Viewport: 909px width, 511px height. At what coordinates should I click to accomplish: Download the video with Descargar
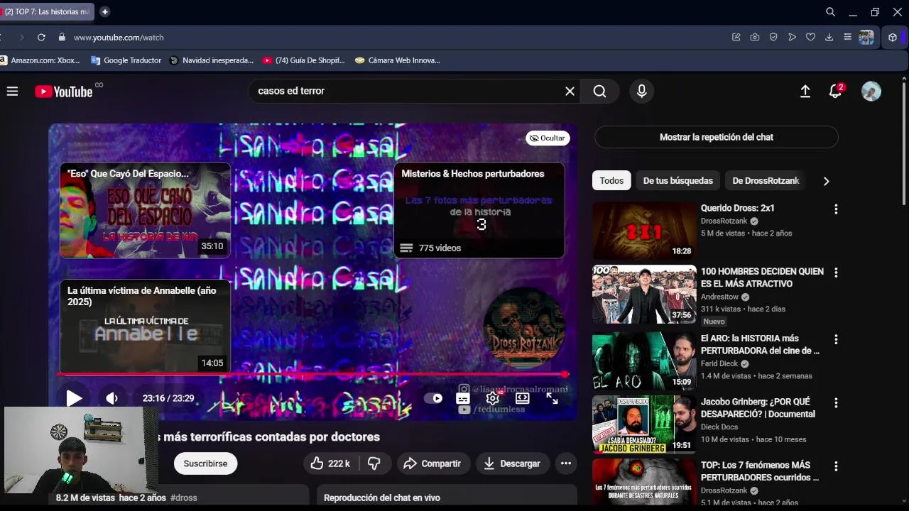click(511, 463)
